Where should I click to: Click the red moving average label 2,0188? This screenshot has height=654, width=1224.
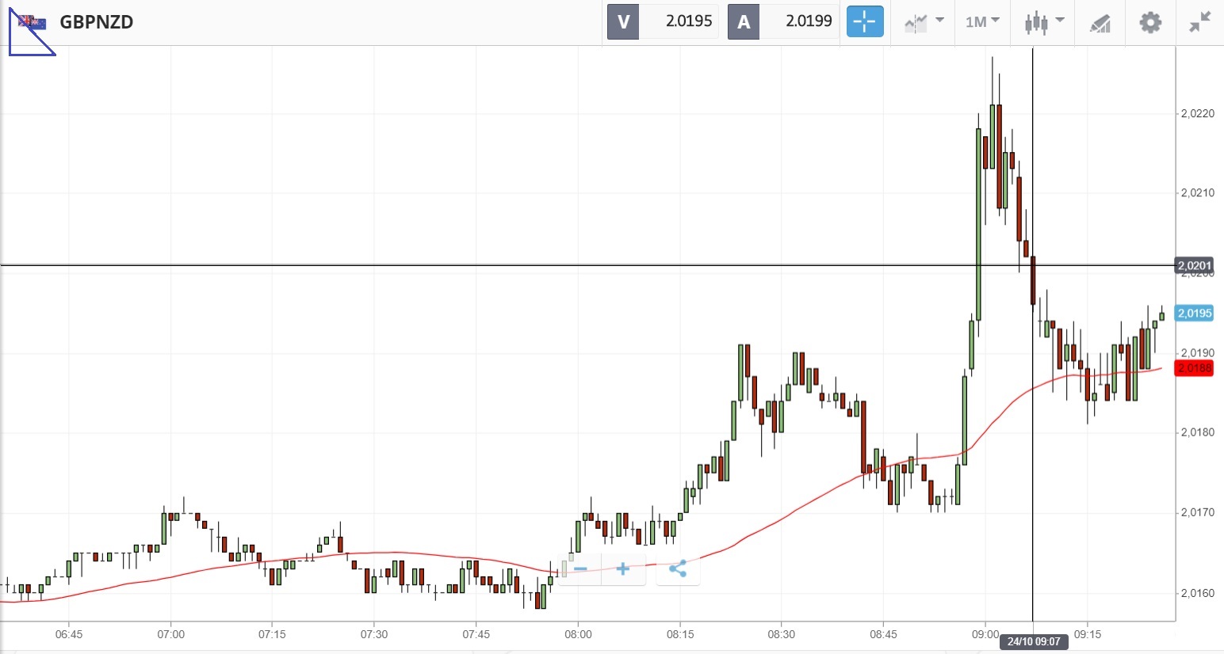tap(1194, 368)
